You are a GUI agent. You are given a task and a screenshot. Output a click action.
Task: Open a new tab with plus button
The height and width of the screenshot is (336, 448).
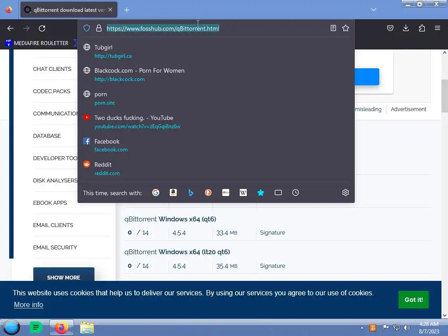pos(126,10)
